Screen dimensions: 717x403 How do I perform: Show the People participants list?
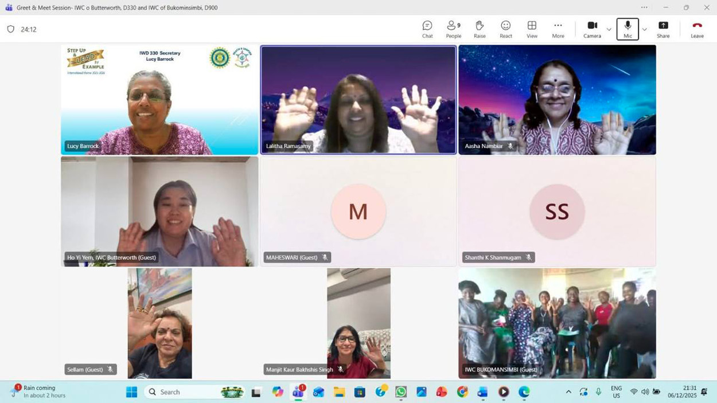(453, 29)
